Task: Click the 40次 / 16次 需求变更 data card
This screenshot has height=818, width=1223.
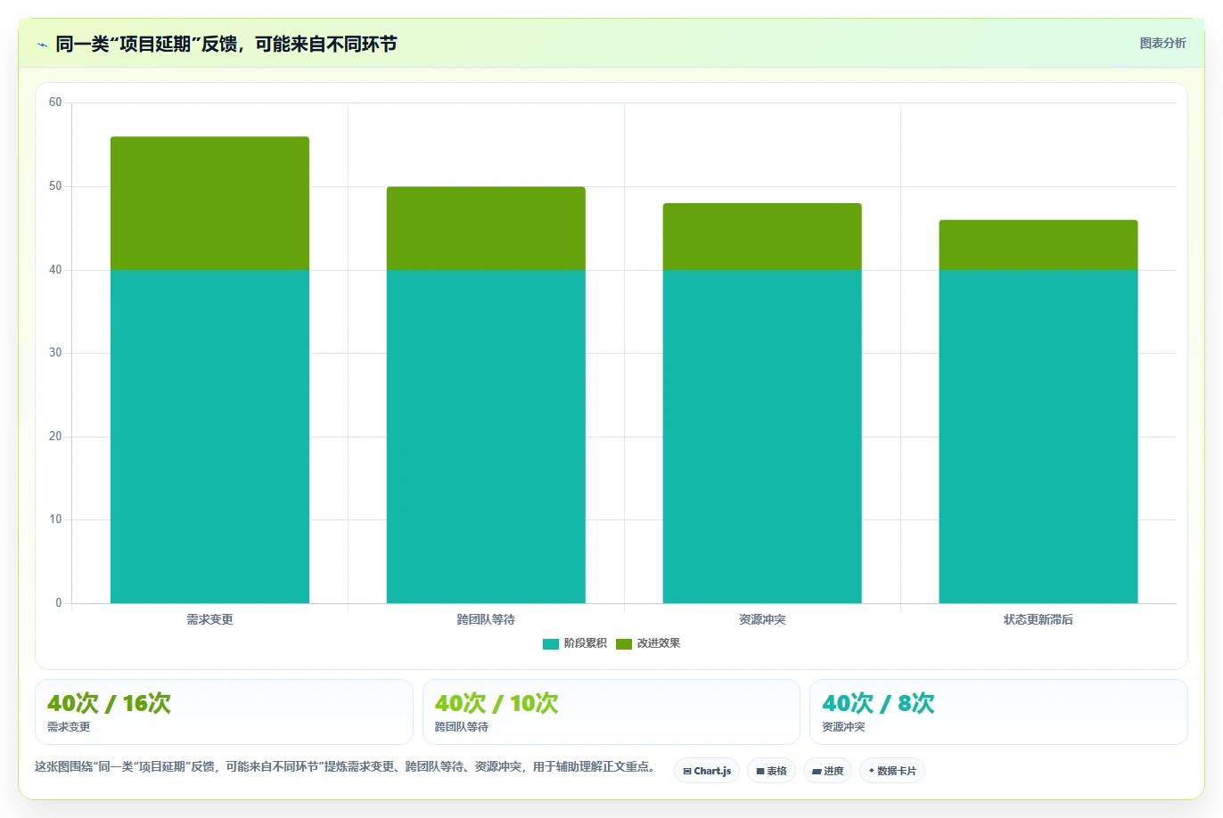Action: tap(224, 712)
